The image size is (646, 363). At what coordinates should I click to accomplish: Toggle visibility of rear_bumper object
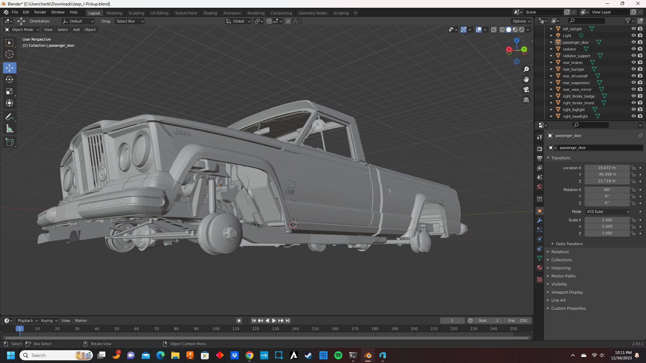(633, 69)
